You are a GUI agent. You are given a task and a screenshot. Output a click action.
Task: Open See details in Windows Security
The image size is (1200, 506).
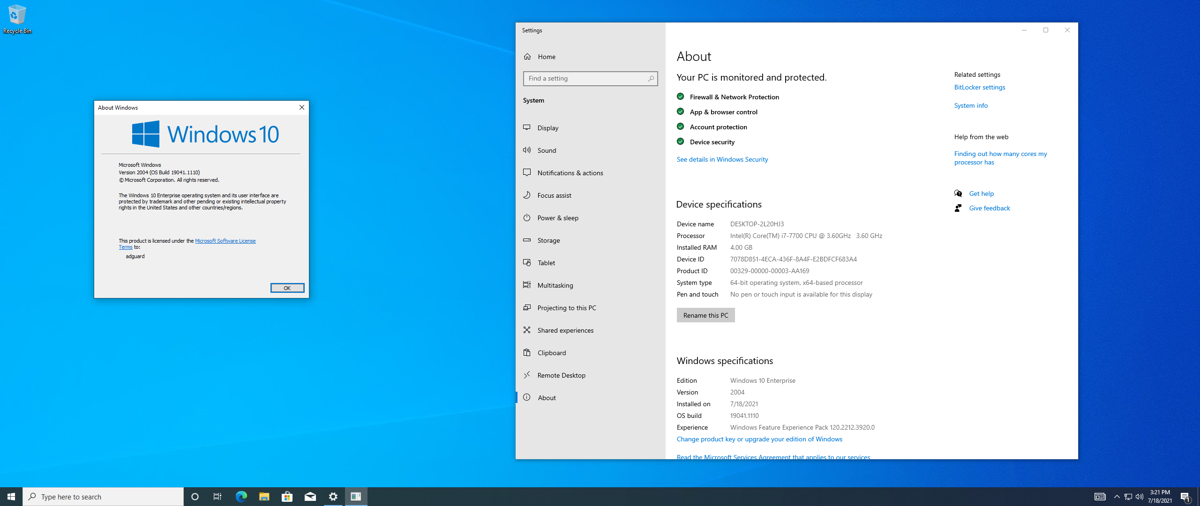[x=722, y=159]
